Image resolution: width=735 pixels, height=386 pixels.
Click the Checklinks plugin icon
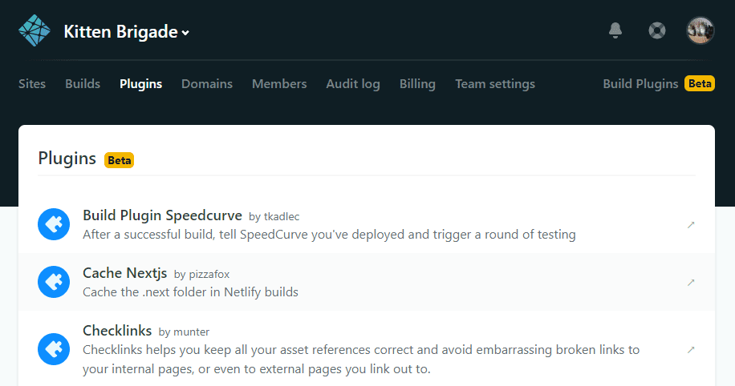pyautogui.click(x=54, y=349)
